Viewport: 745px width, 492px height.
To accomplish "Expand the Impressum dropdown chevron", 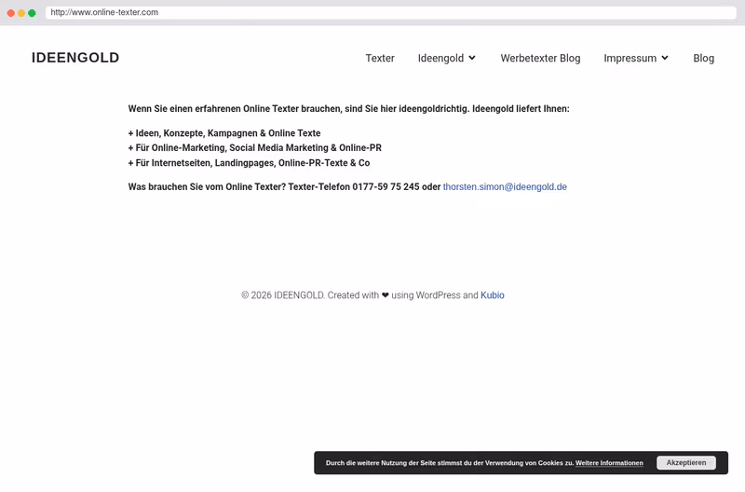I will (x=665, y=58).
